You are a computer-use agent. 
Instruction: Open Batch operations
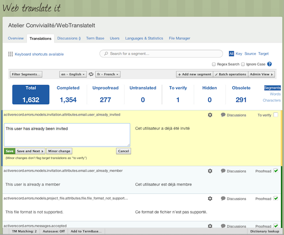(231, 74)
